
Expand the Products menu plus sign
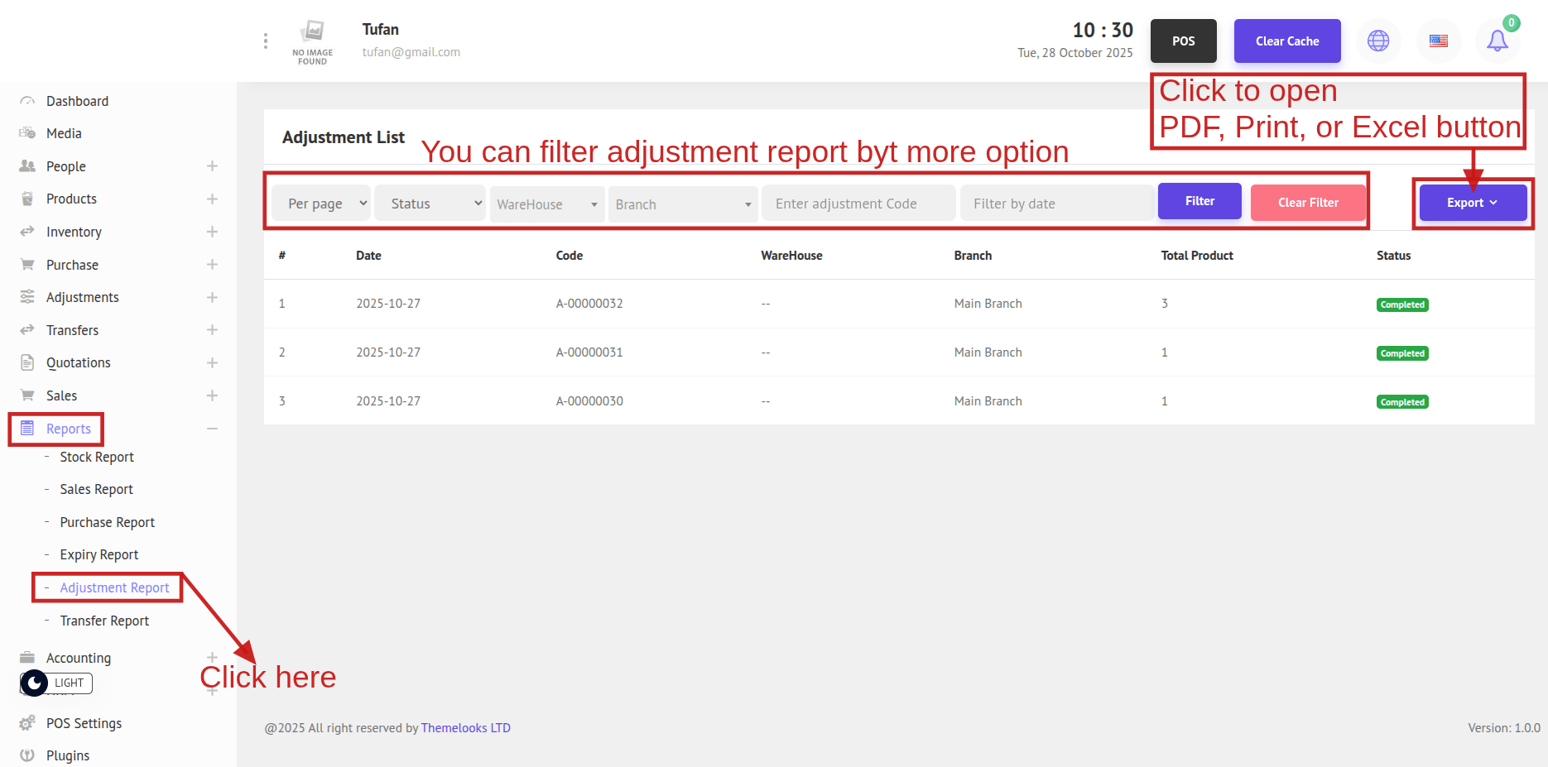point(212,199)
